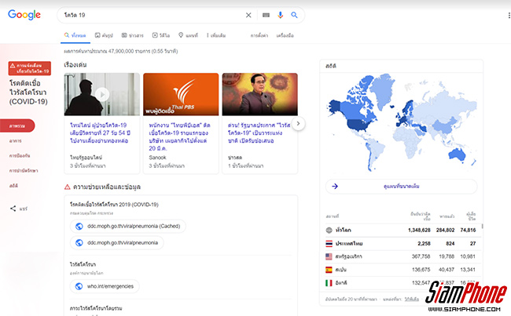
Task: Open ddc.moph.go.th/viralpneumonia non-cached link
Action: click(x=116, y=243)
